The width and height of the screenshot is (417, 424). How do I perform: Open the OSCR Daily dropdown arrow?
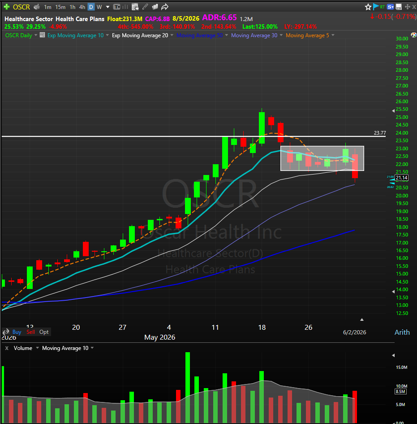point(36,35)
